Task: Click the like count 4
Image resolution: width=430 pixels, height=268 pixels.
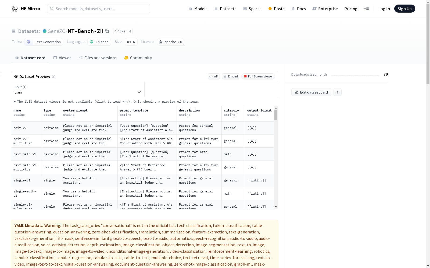Action: [x=130, y=31]
